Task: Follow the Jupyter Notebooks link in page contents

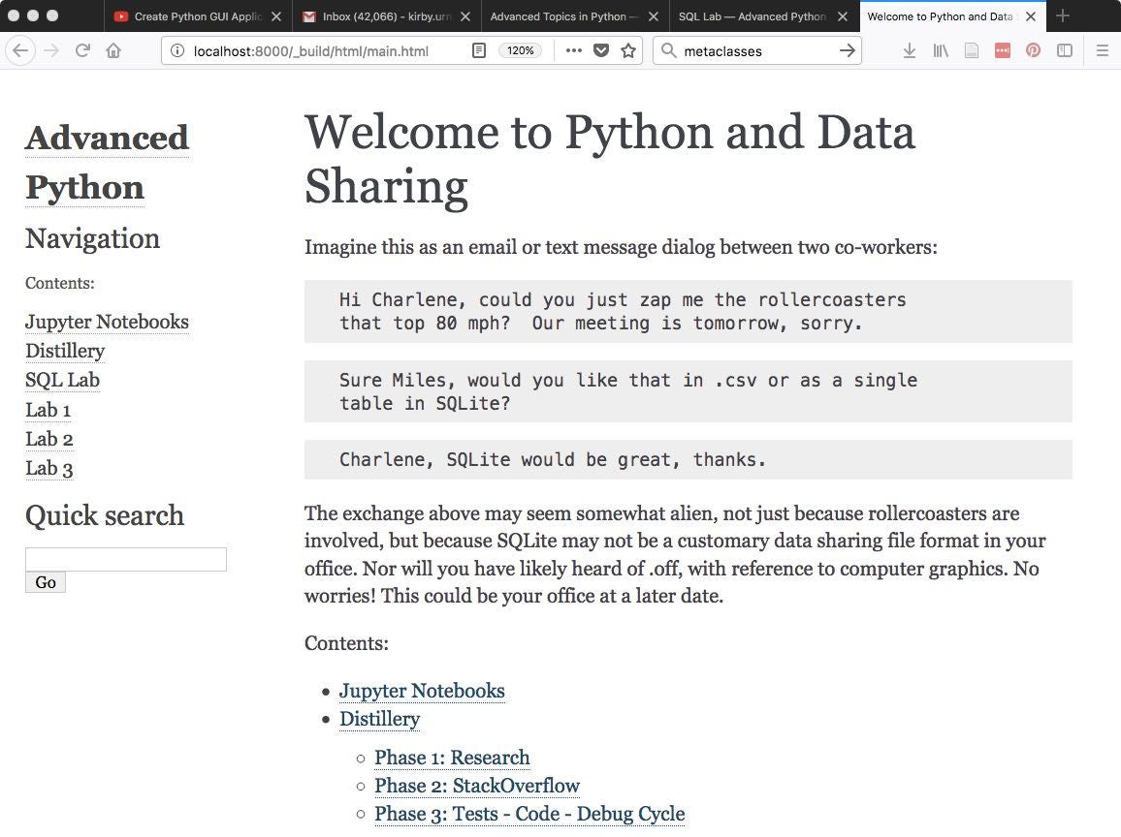Action: (x=422, y=691)
